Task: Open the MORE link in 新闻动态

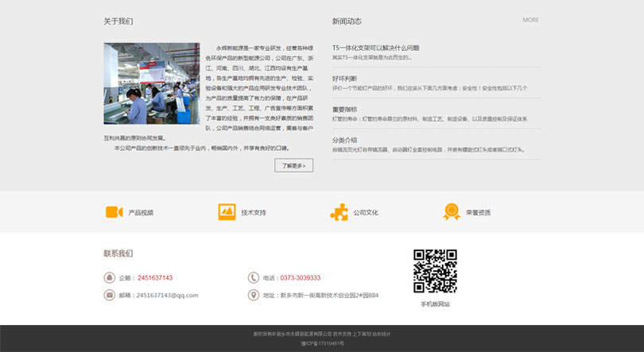Action: click(x=530, y=20)
